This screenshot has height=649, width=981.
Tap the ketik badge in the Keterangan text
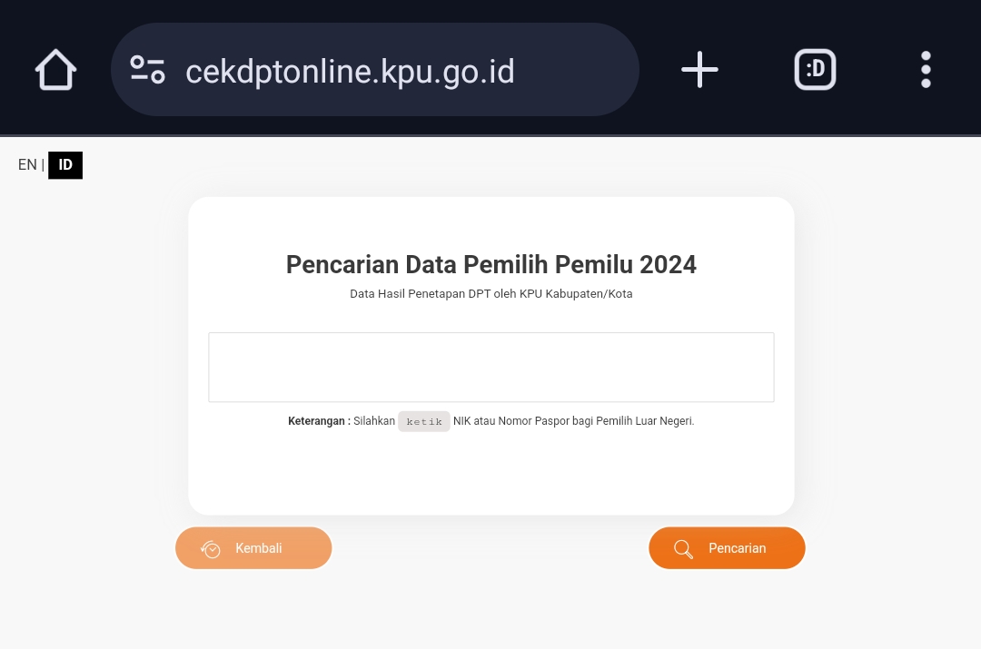pyautogui.click(x=424, y=421)
